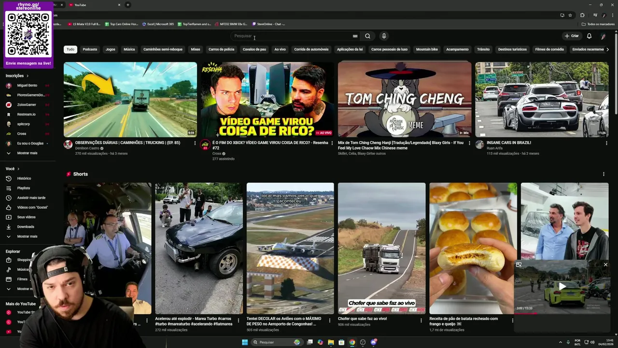Select Caminhões semi-reboque chip

tap(163, 49)
